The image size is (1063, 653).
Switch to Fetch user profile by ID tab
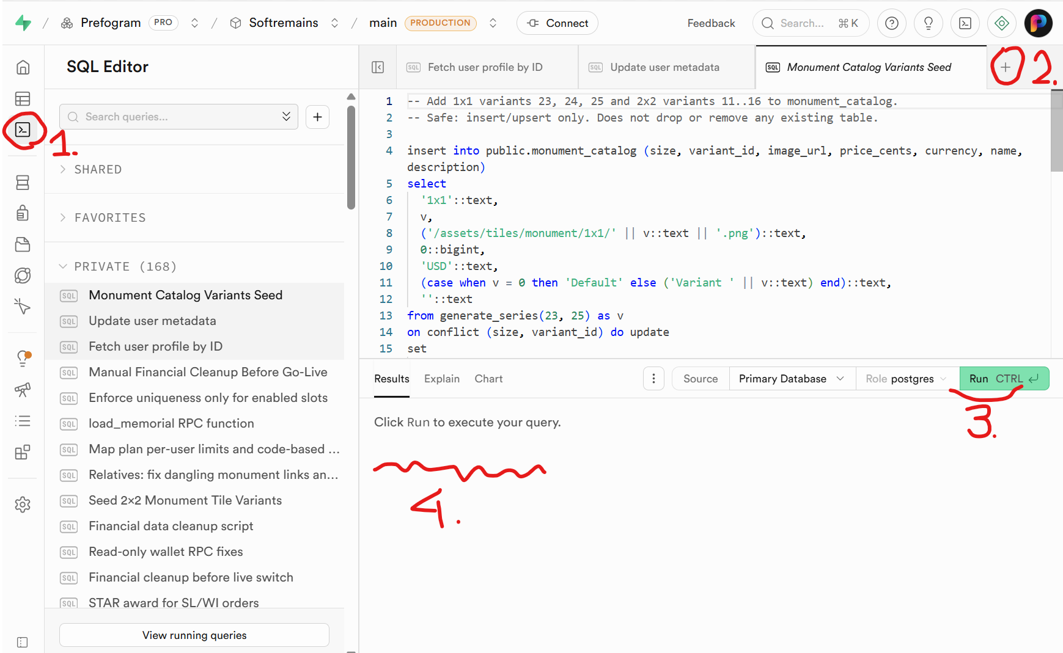tap(485, 67)
